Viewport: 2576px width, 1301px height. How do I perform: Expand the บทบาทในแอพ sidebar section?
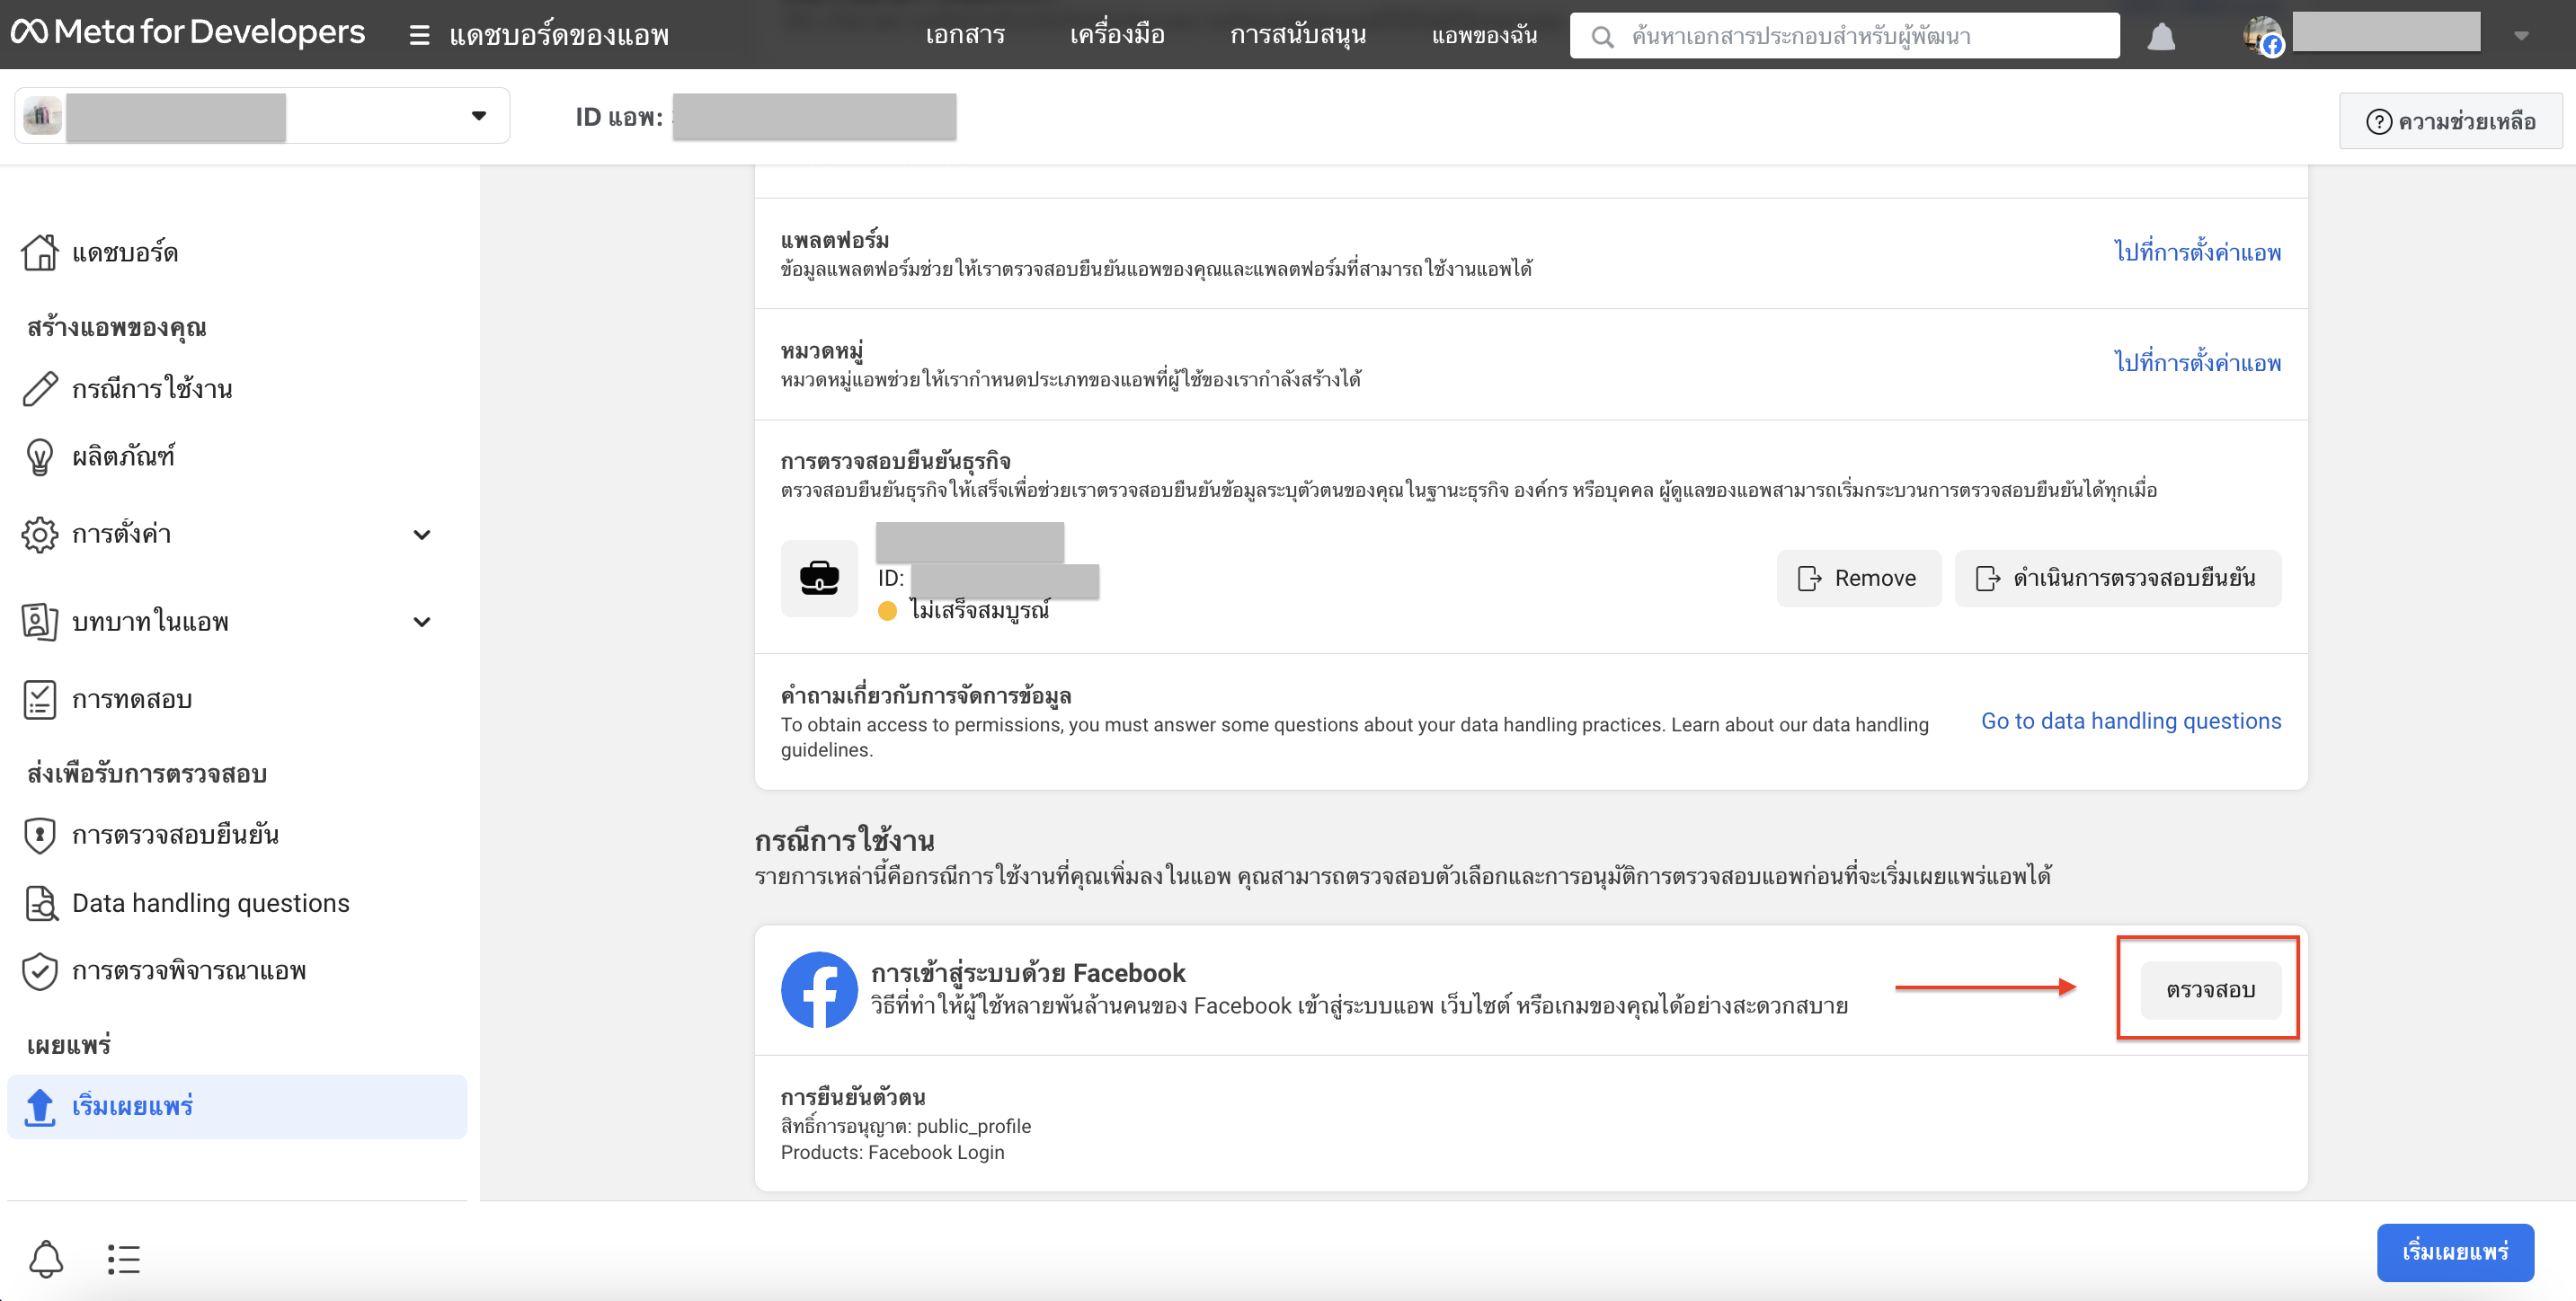coord(422,622)
